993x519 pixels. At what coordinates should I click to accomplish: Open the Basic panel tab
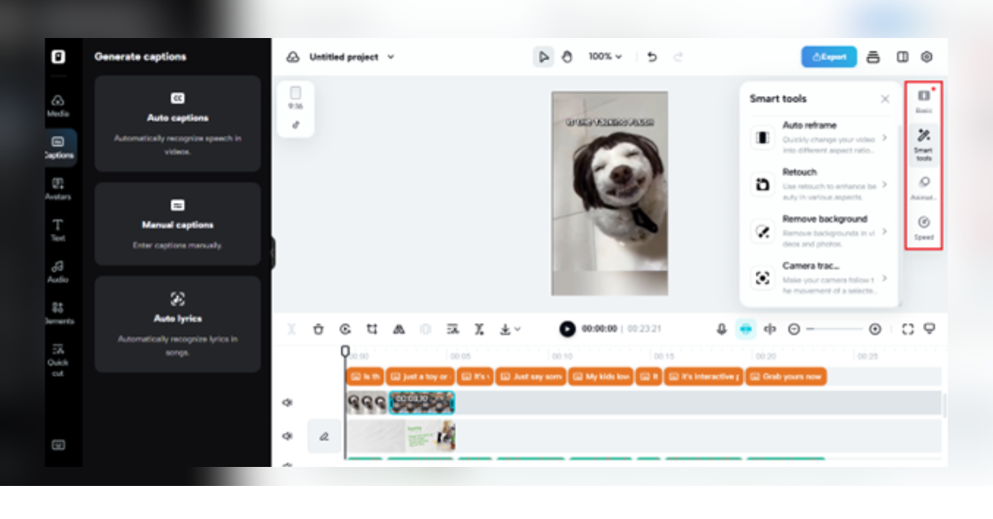click(923, 101)
